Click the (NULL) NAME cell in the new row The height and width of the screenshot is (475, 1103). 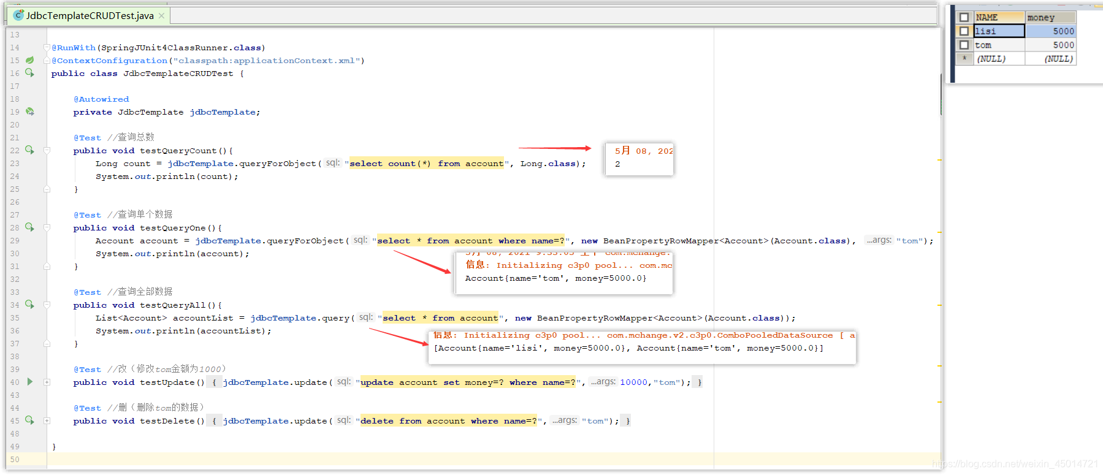click(999, 59)
